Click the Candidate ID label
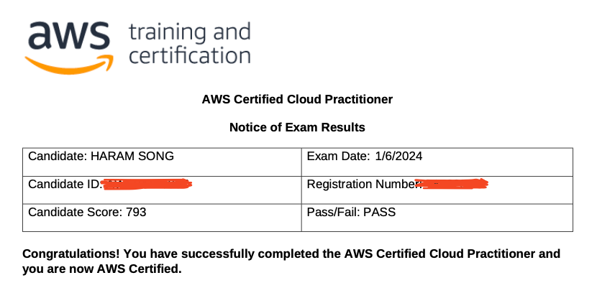597x288 pixels. [65, 185]
